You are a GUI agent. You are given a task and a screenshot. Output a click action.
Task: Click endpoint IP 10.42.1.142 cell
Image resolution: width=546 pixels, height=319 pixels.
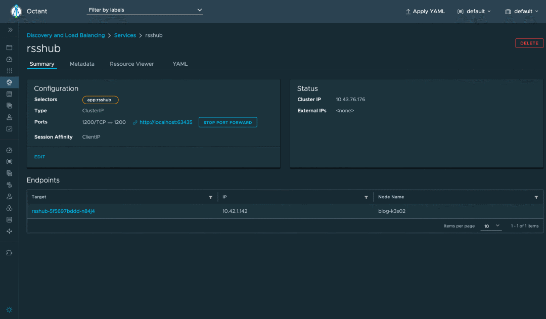[235, 211]
